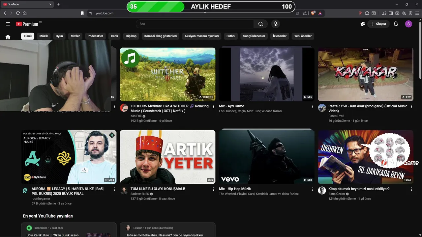Select the Tümü filter chip
Image resolution: width=422 pixels, height=237 pixels.
click(28, 36)
